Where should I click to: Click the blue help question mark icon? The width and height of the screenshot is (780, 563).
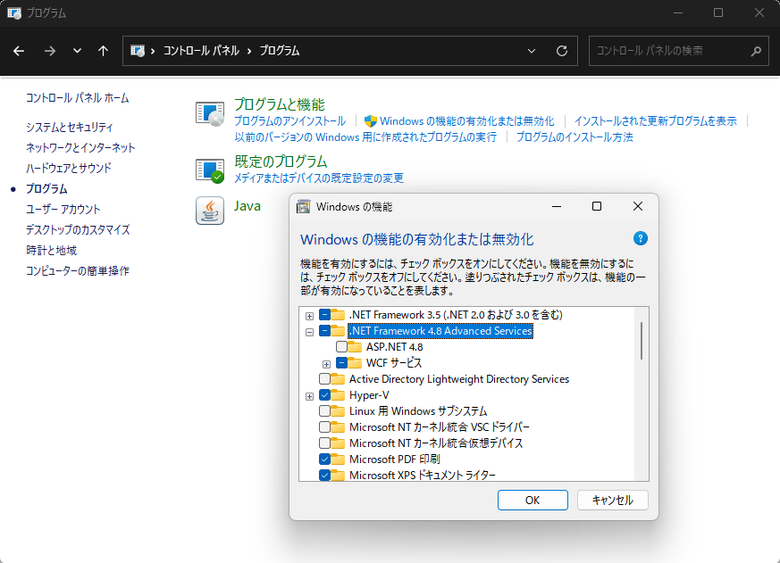[640, 238]
